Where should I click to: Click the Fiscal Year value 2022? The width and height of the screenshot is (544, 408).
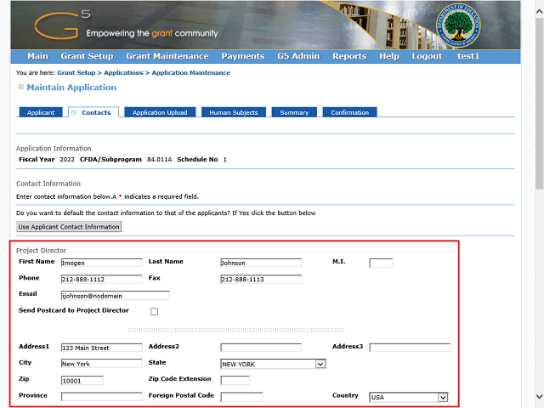tap(67, 159)
